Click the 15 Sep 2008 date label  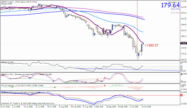pos(111,107)
